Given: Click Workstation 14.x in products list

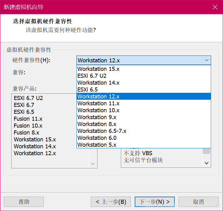Looking at the screenshot, I should pyautogui.click(x=35, y=146).
